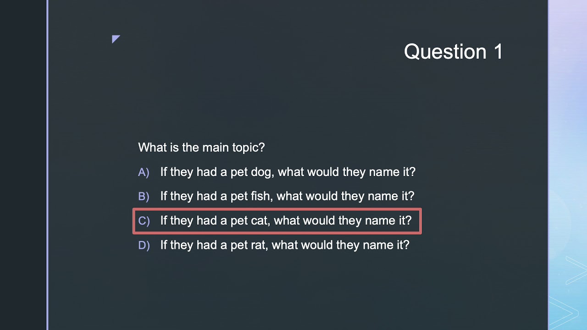
Task: Select the B) option letter
Action: tap(144, 197)
